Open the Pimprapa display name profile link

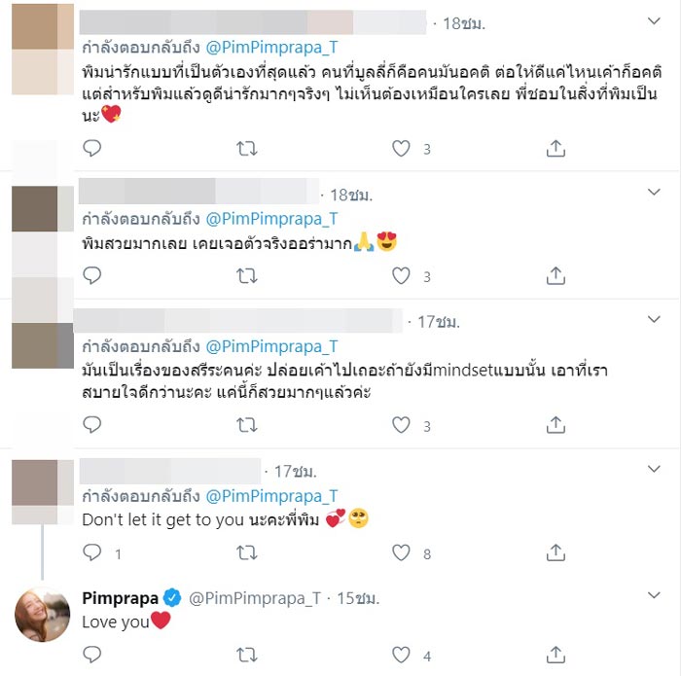pyautogui.click(x=121, y=598)
